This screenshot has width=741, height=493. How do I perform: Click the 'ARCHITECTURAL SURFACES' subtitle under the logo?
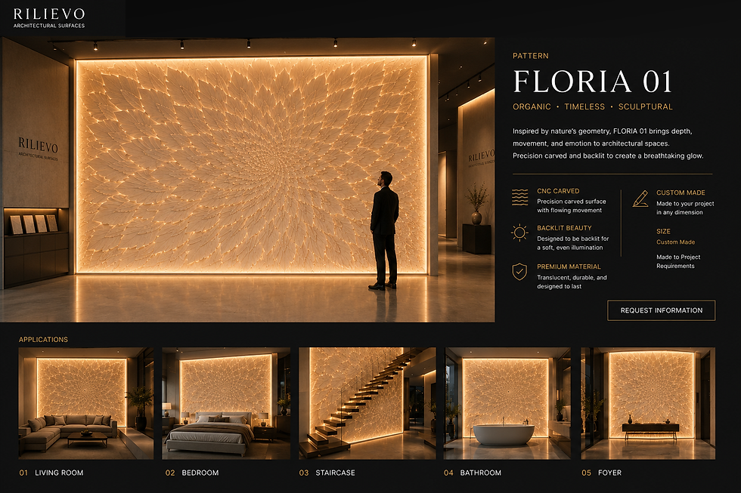pyautogui.click(x=49, y=26)
